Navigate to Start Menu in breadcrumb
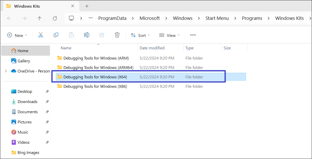 click(217, 18)
